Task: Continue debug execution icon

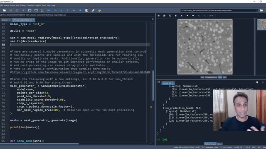Action: 74,10
